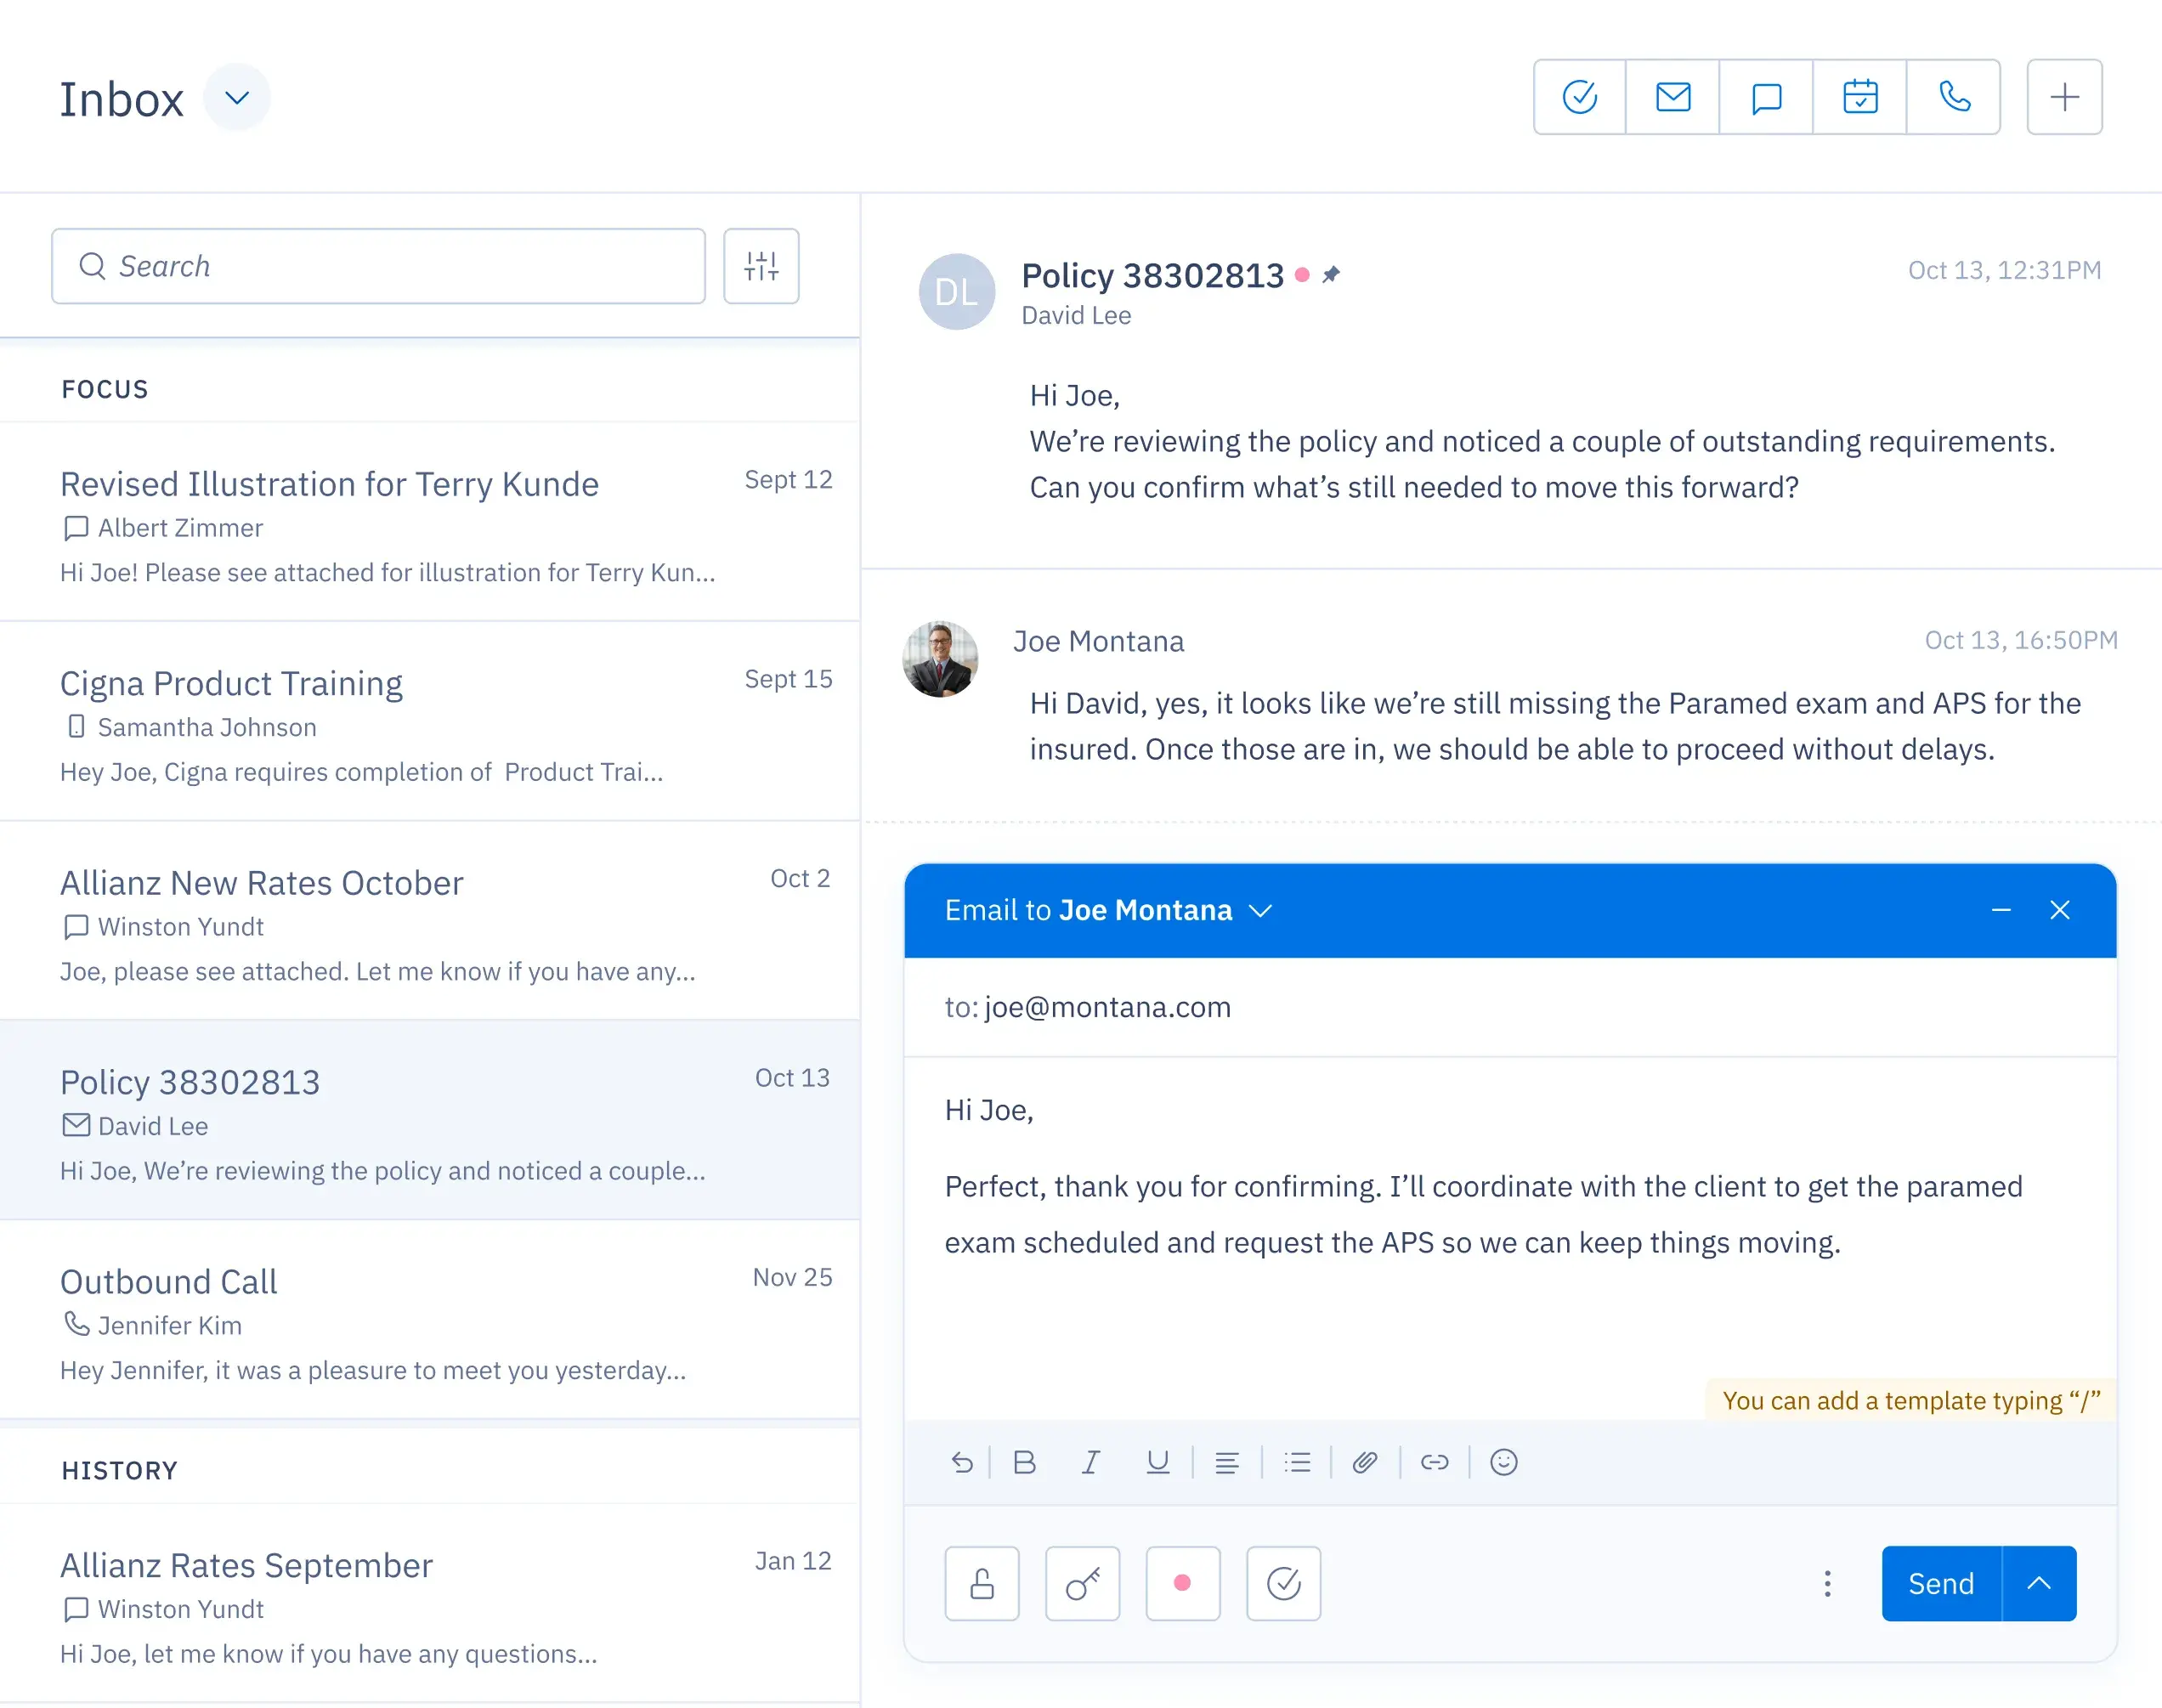Viewport: 2162px width, 1708px height.
Task: Click the pink priority dot in composer
Action: (x=1183, y=1584)
